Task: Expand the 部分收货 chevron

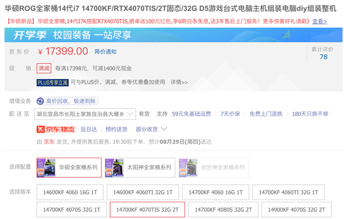Action: coord(164,129)
